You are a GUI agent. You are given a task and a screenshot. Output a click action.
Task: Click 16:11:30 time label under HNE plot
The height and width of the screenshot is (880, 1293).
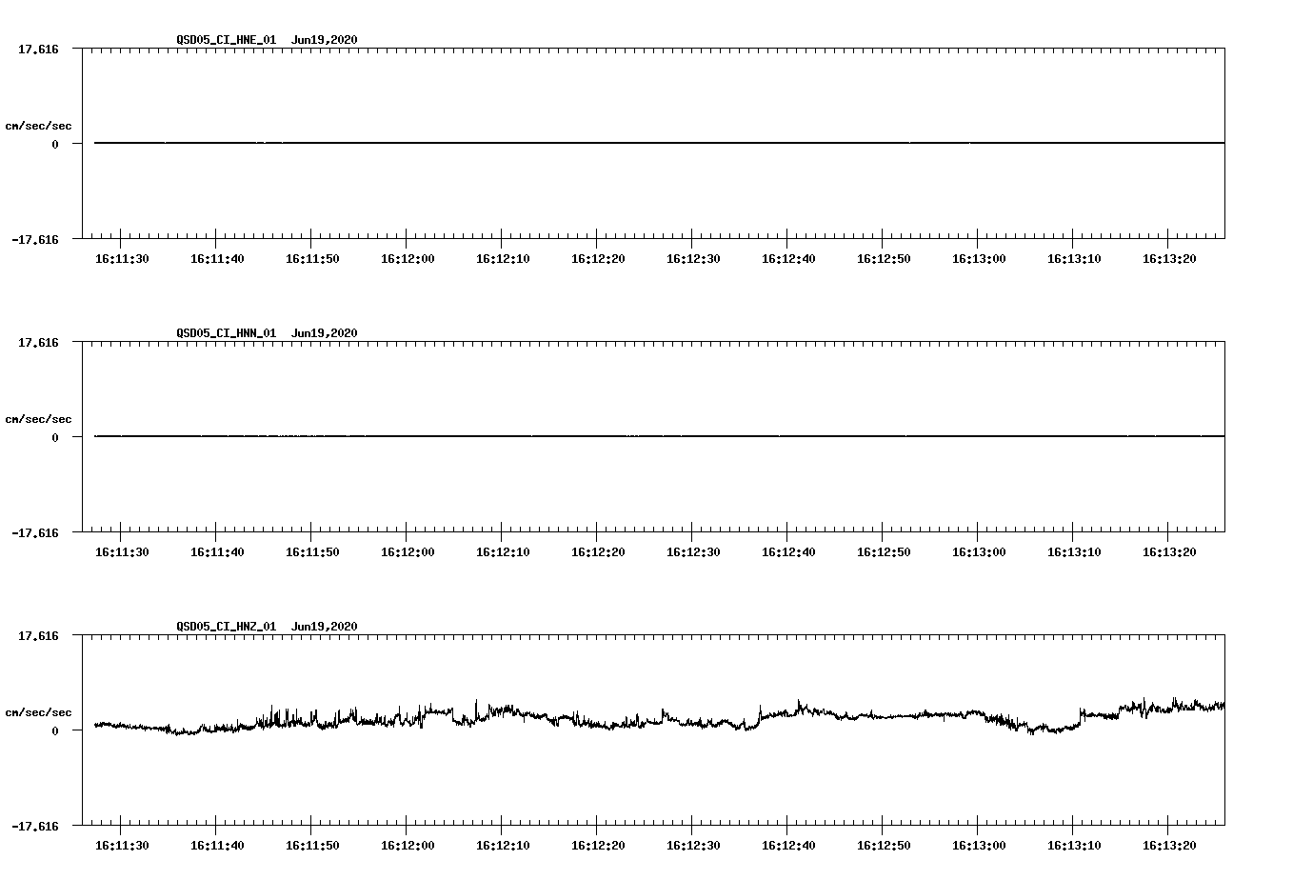(122, 259)
